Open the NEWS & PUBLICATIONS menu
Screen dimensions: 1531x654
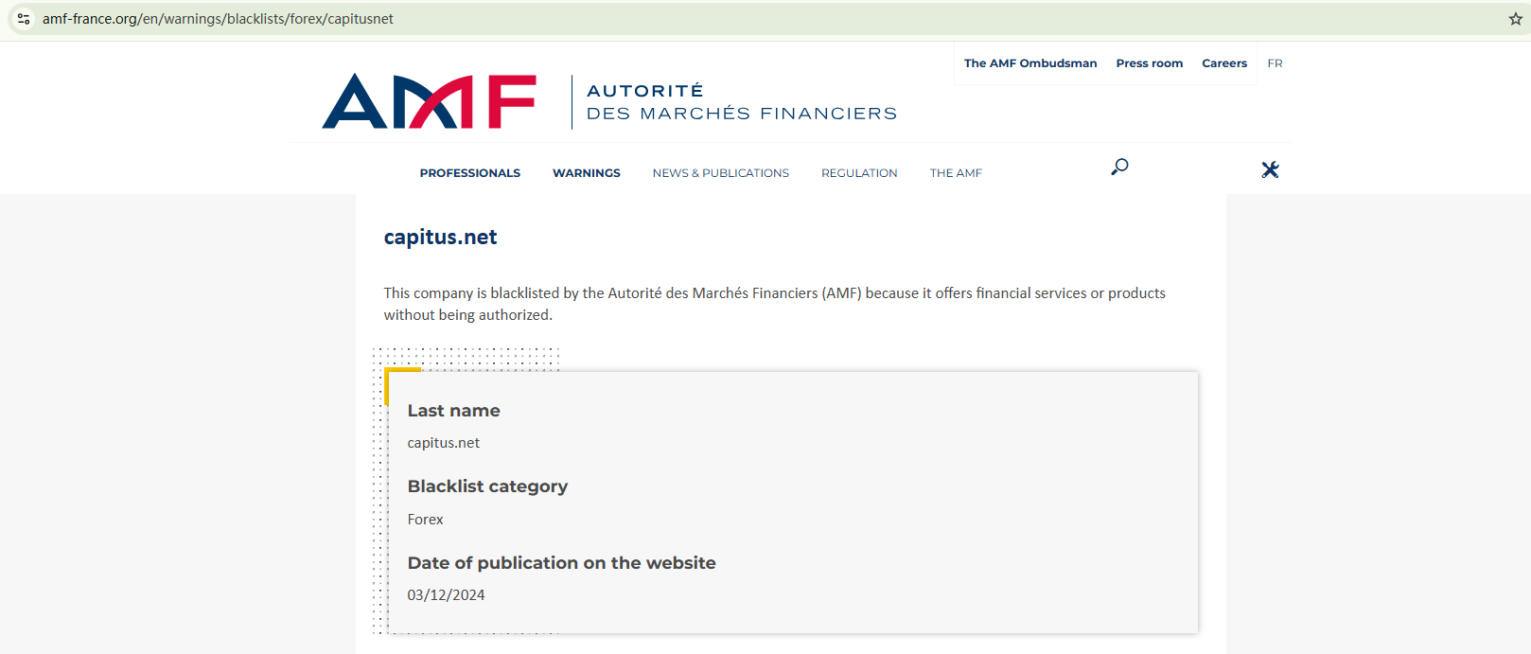pyautogui.click(x=720, y=172)
